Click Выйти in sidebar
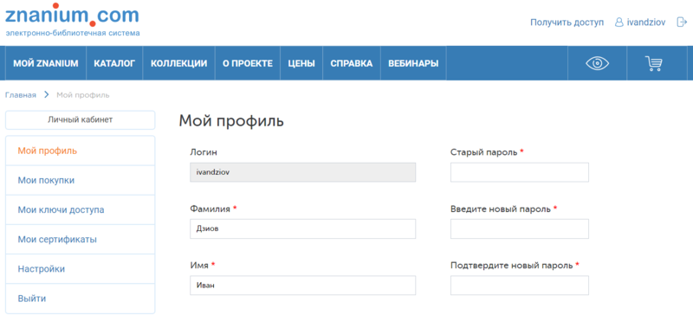This screenshot has width=693, height=315. pos(80,299)
